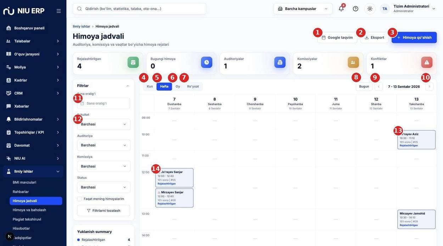Switch to the Kun view tab
The image size is (443, 246).
tap(150, 86)
